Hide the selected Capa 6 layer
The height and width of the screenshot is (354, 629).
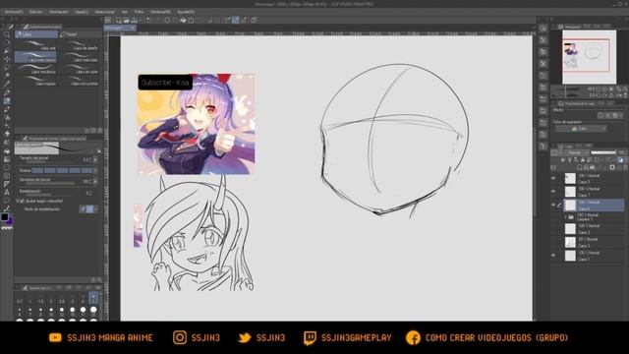click(553, 206)
